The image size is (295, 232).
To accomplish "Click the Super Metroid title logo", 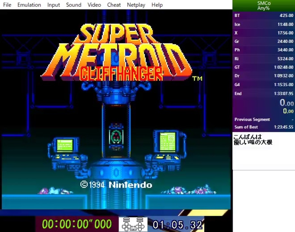I will [117, 52].
